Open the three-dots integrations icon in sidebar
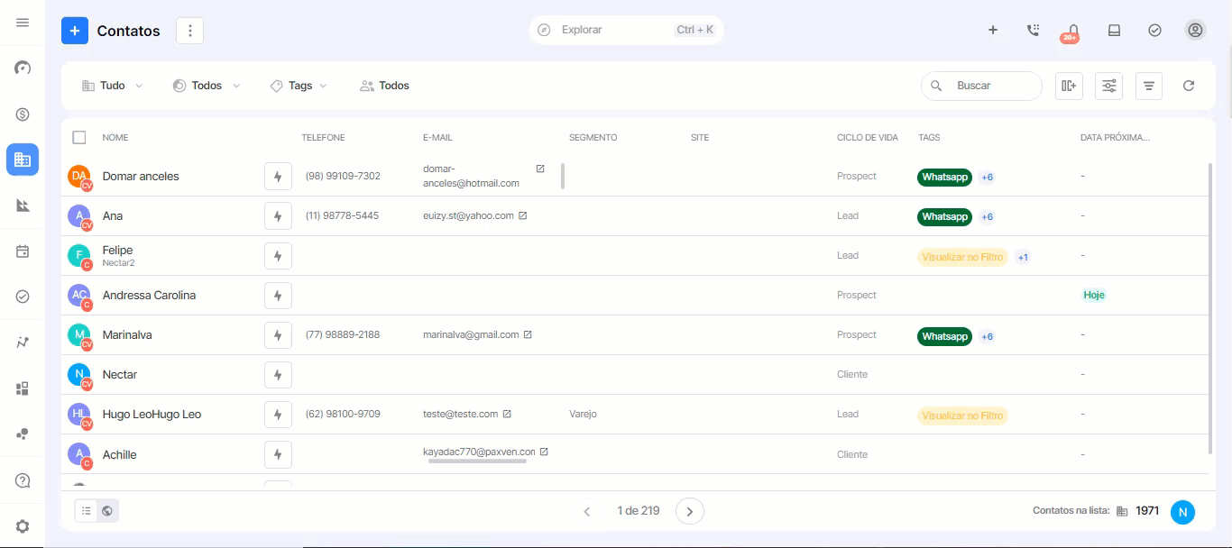This screenshot has height=548, width=1232. pos(23,434)
